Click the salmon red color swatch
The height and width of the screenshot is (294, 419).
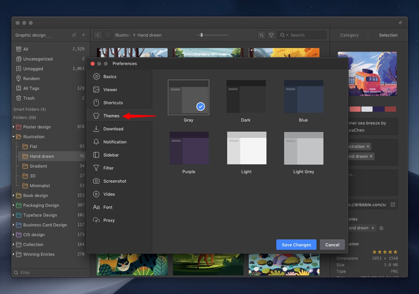355,109
